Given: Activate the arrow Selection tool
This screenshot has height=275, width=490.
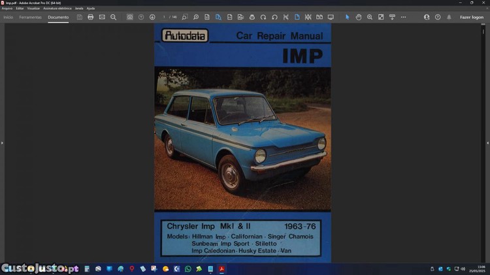Looking at the screenshot, I should tap(347, 17).
